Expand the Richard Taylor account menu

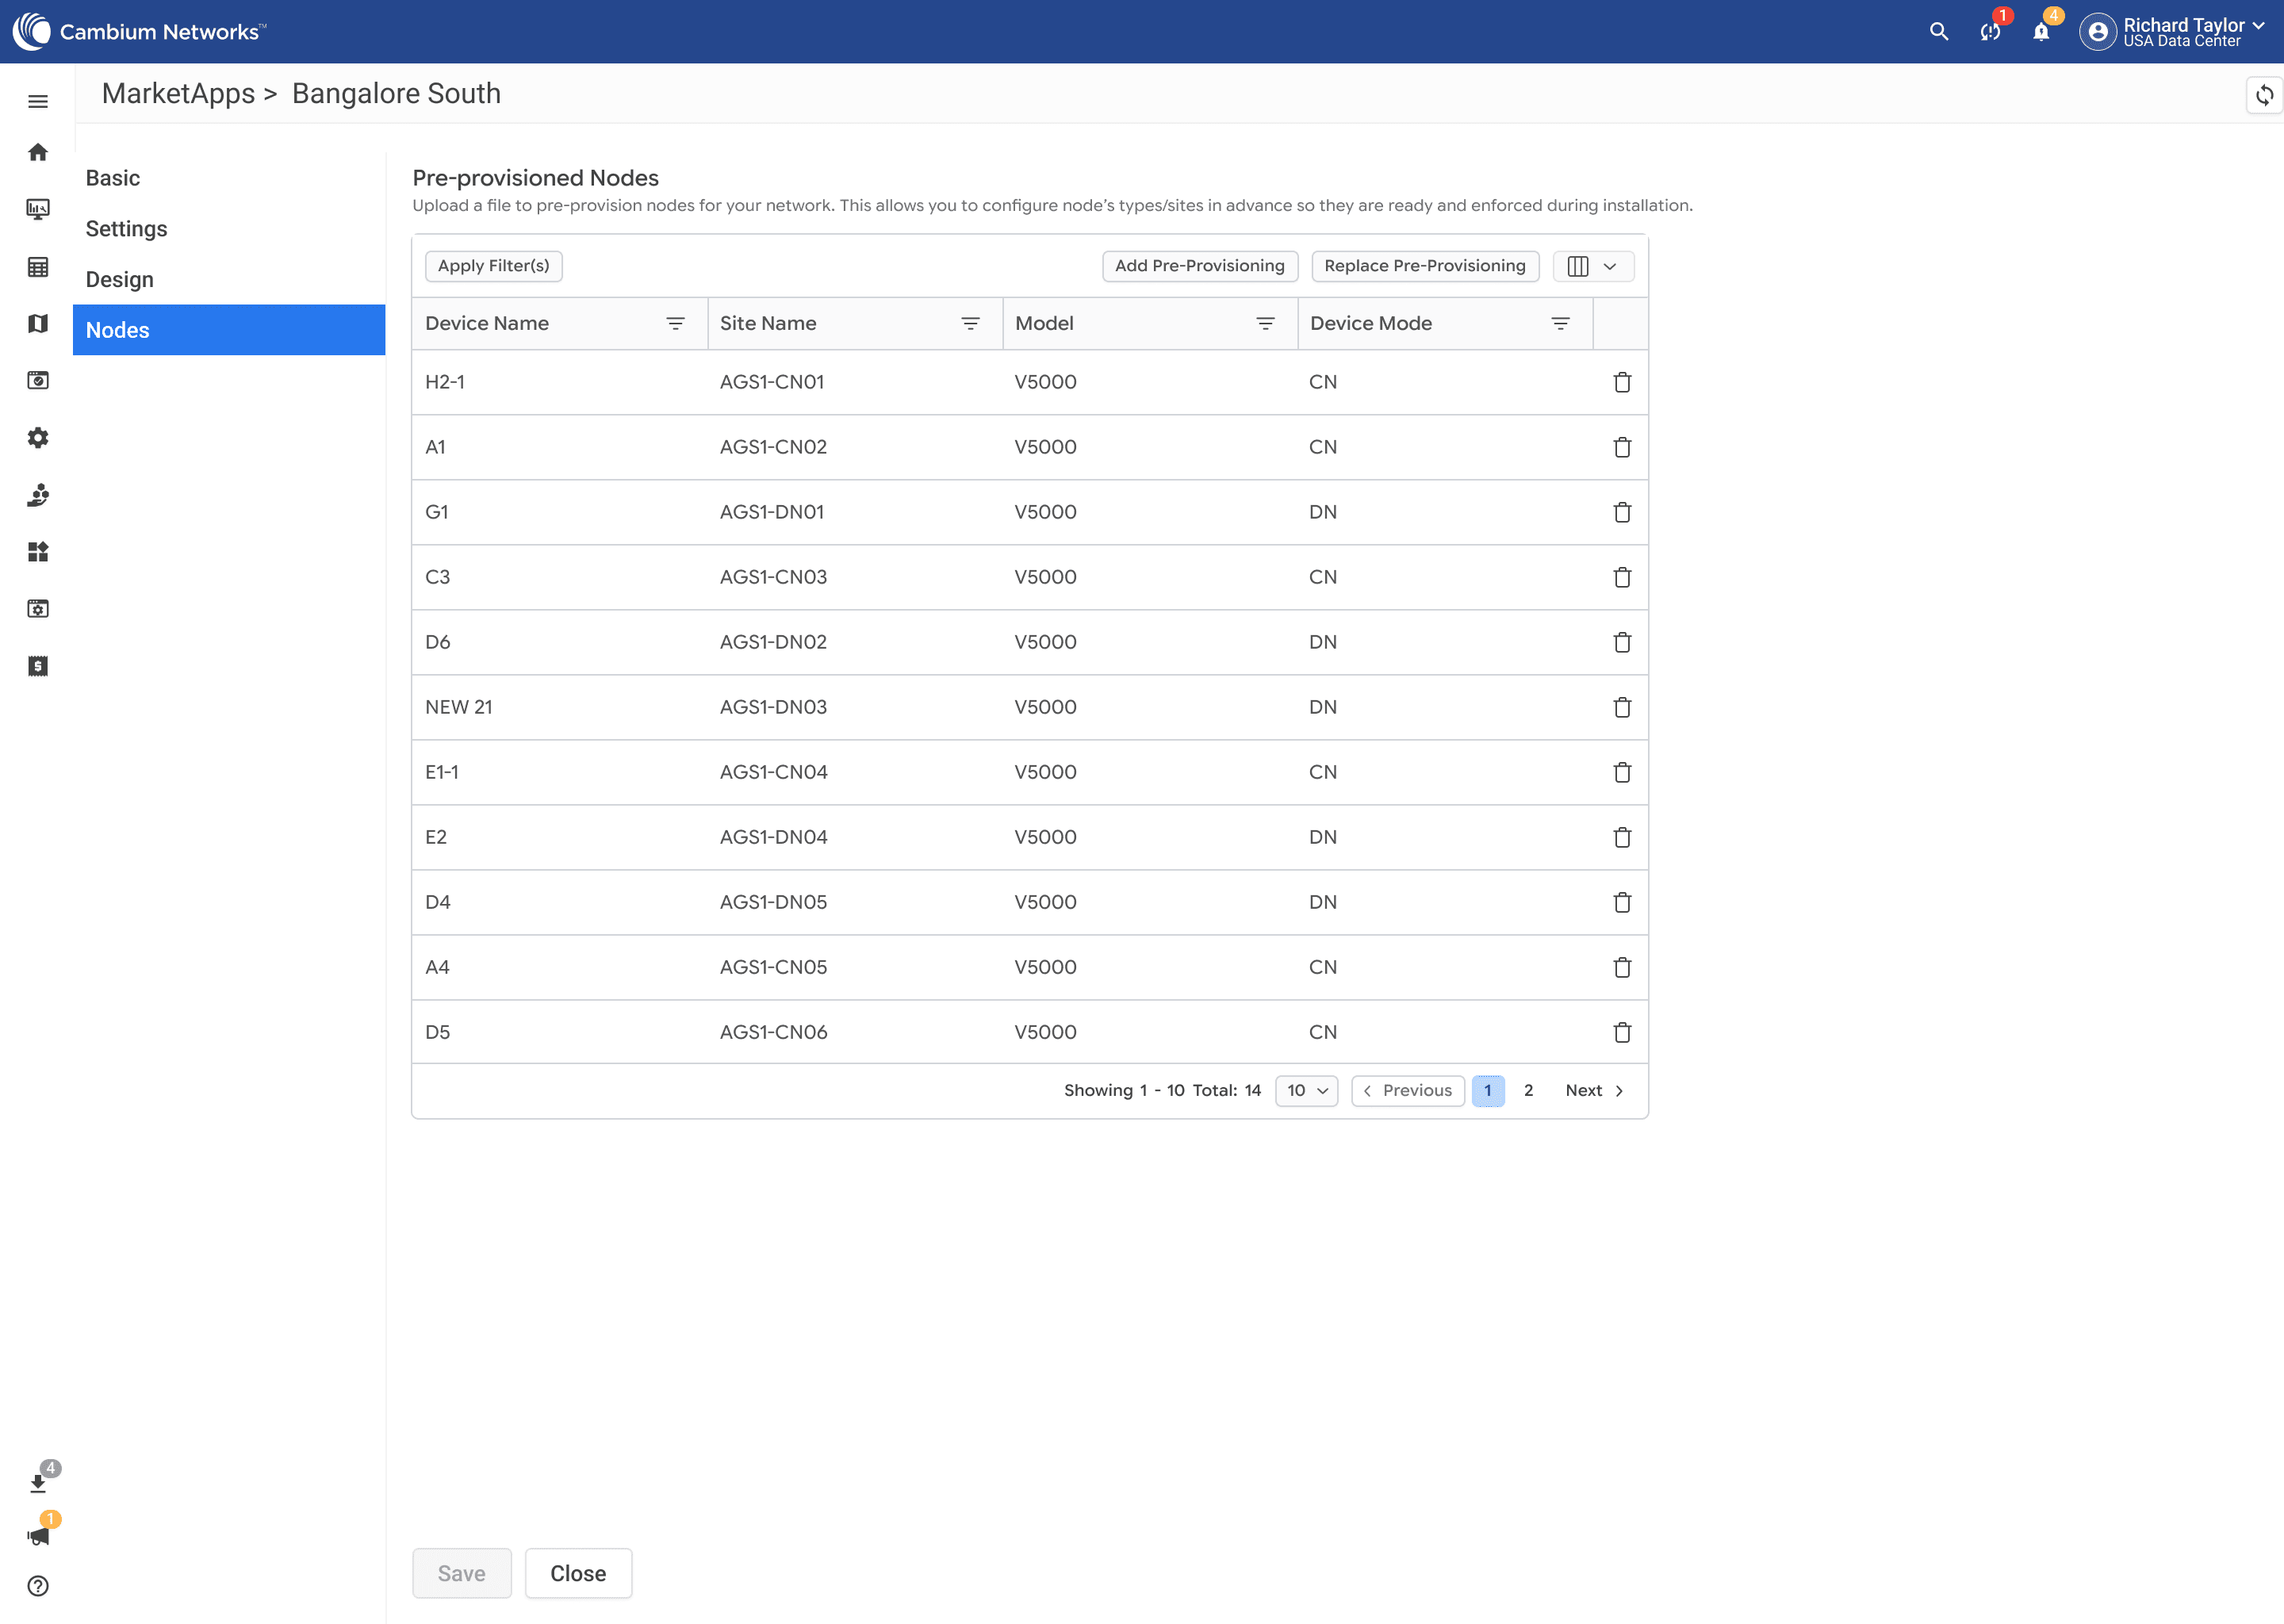pos(2174,32)
